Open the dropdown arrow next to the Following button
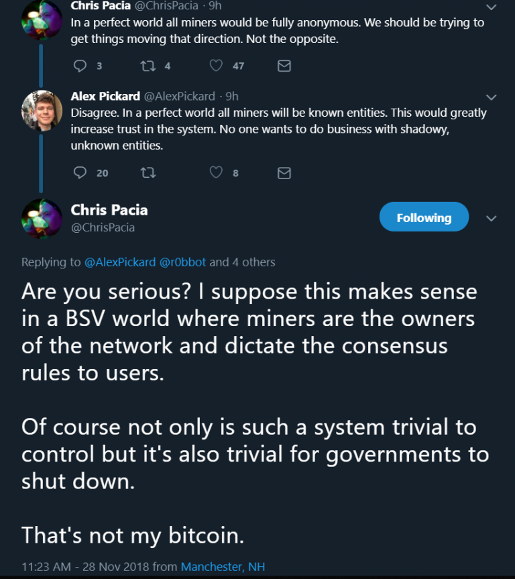This screenshot has width=515, height=579. coord(492,218)
